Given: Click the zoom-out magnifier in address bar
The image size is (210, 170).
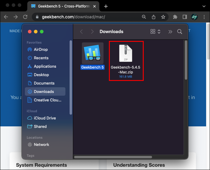Looking at the screenshot, I should click(x=144, y=17).
